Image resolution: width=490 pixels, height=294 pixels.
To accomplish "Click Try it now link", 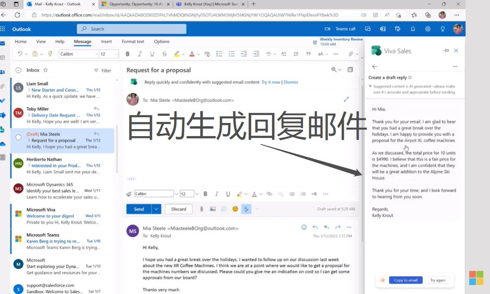I will click(x=270, y=82).
